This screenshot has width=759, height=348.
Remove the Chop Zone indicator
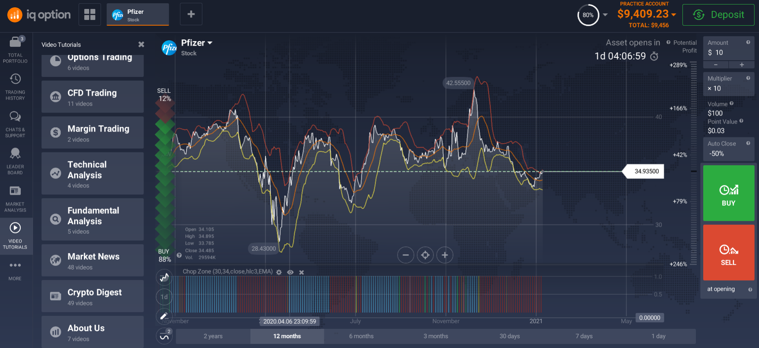point(302,272)
